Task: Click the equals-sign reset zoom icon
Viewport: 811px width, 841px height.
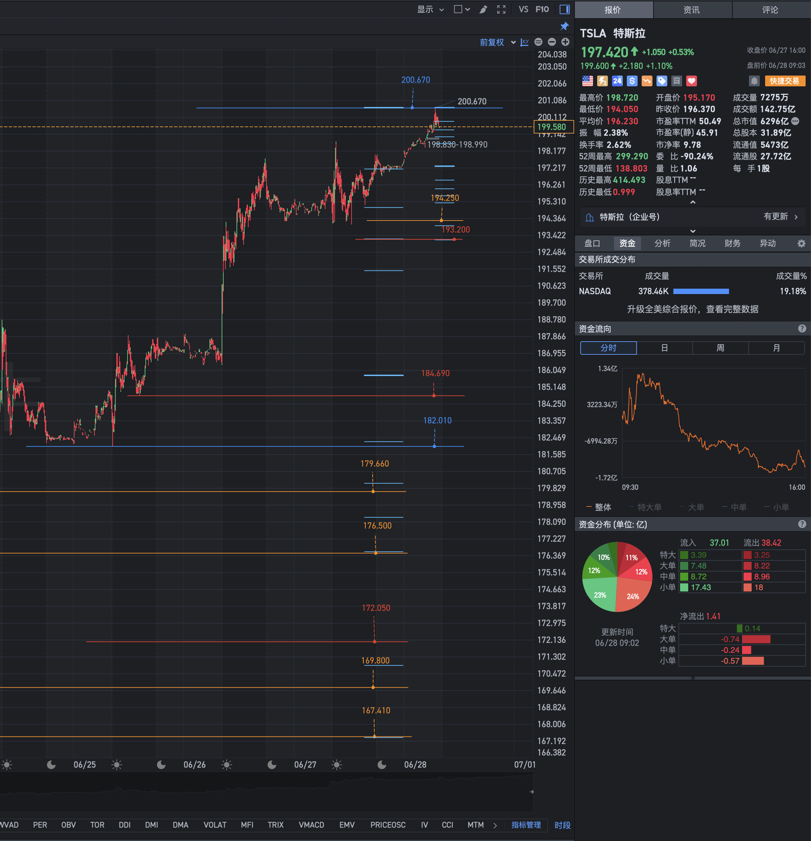Action: 538,42
